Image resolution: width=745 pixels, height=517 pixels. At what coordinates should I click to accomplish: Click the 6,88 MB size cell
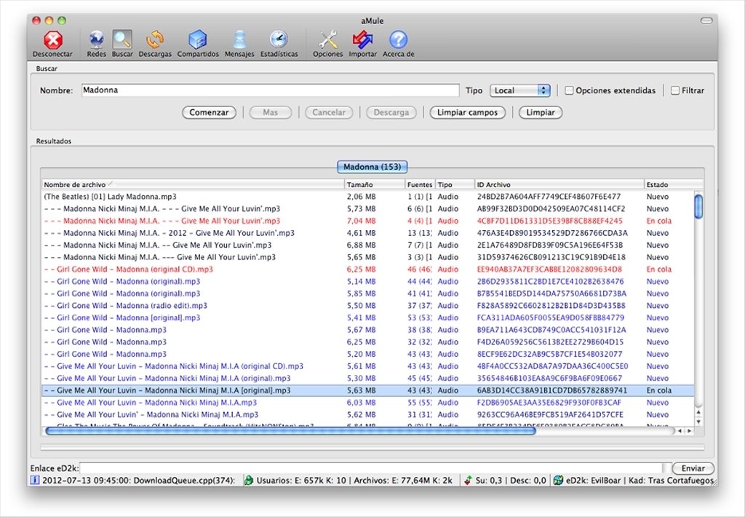tap(361, 245)
